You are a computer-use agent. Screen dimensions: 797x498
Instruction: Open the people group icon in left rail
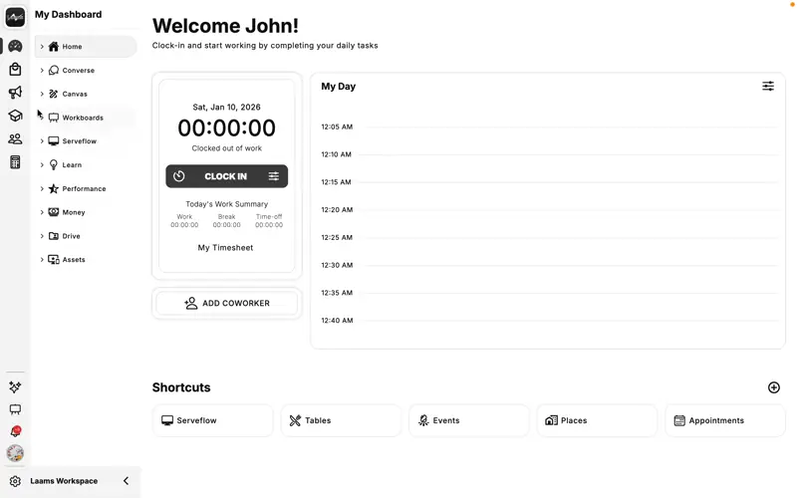[15, 138]
